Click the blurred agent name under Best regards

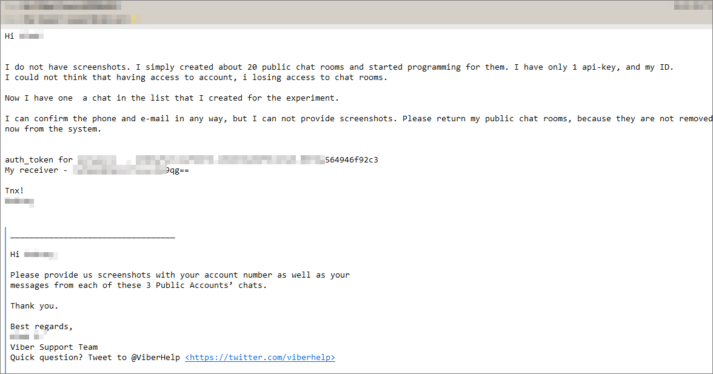tap(28, 337)
